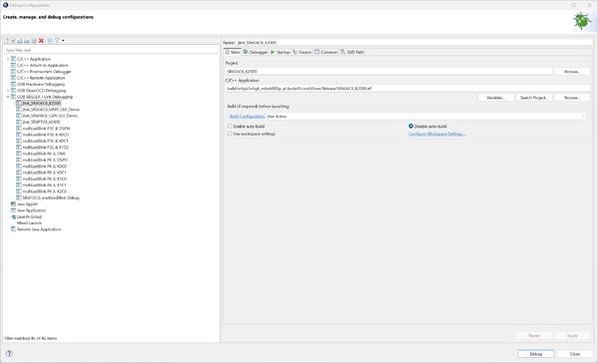Switch to the Main tab
Image resolution: width=598 pixels, height=363 pixels.
pyautogui.click(x=233, y=52)
